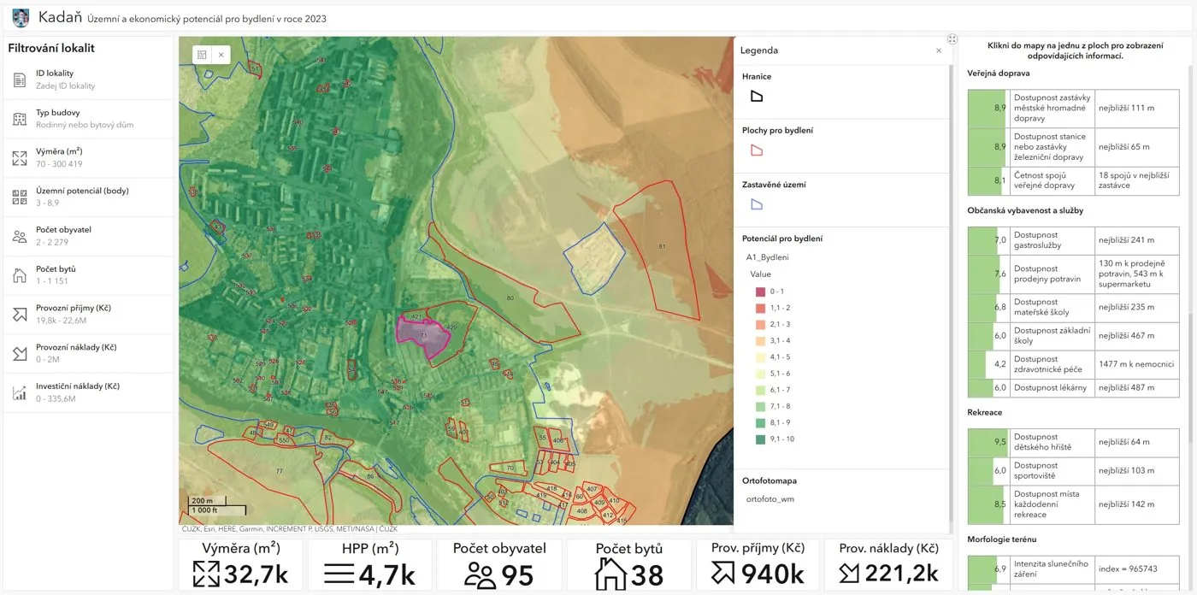Click the Dostupnost mateřské školy row
Image resolution: width=1197 pixels, height=595 pixels.
click(1074, 307)
